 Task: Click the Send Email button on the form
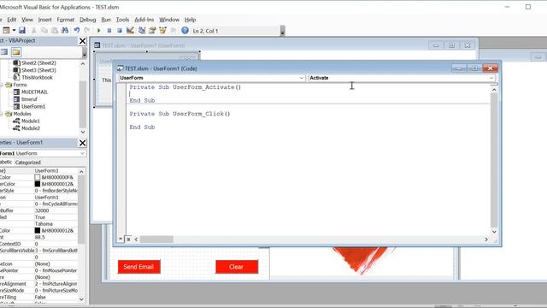coord(138,267)
